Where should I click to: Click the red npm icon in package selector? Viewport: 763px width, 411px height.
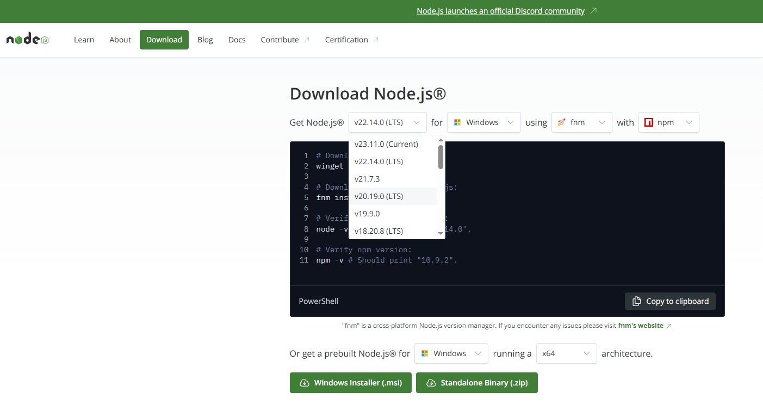click(x=649, y=122)
